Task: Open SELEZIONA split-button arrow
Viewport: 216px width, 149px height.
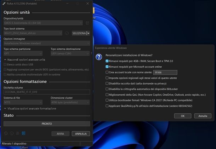Action: [89, 33]
